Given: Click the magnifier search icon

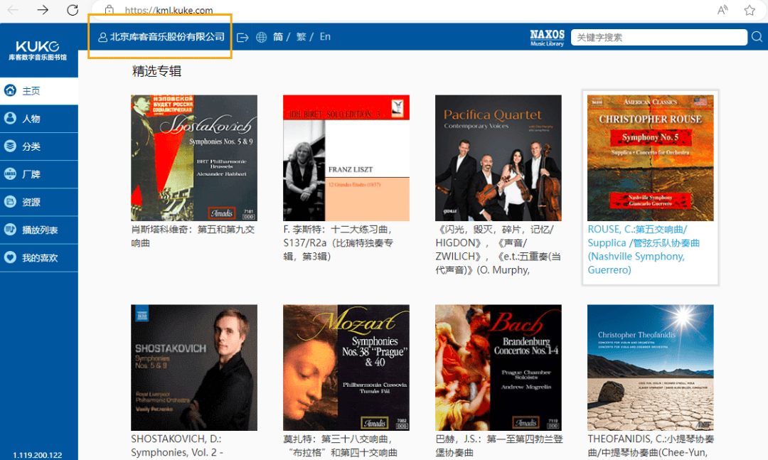Looking at the screenshot, I should tap(757, 37).
